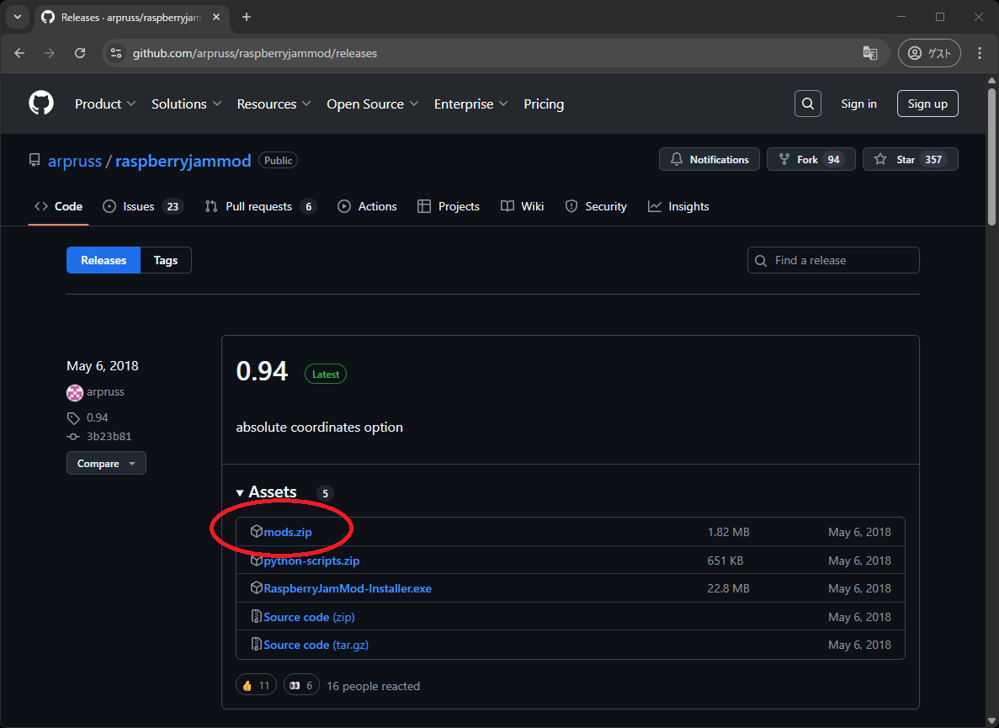Image resolution: width=999 pixels, height=728 pixels.
Task: Open the Chrome three-dot menu
Action: [x=980, y=54]
